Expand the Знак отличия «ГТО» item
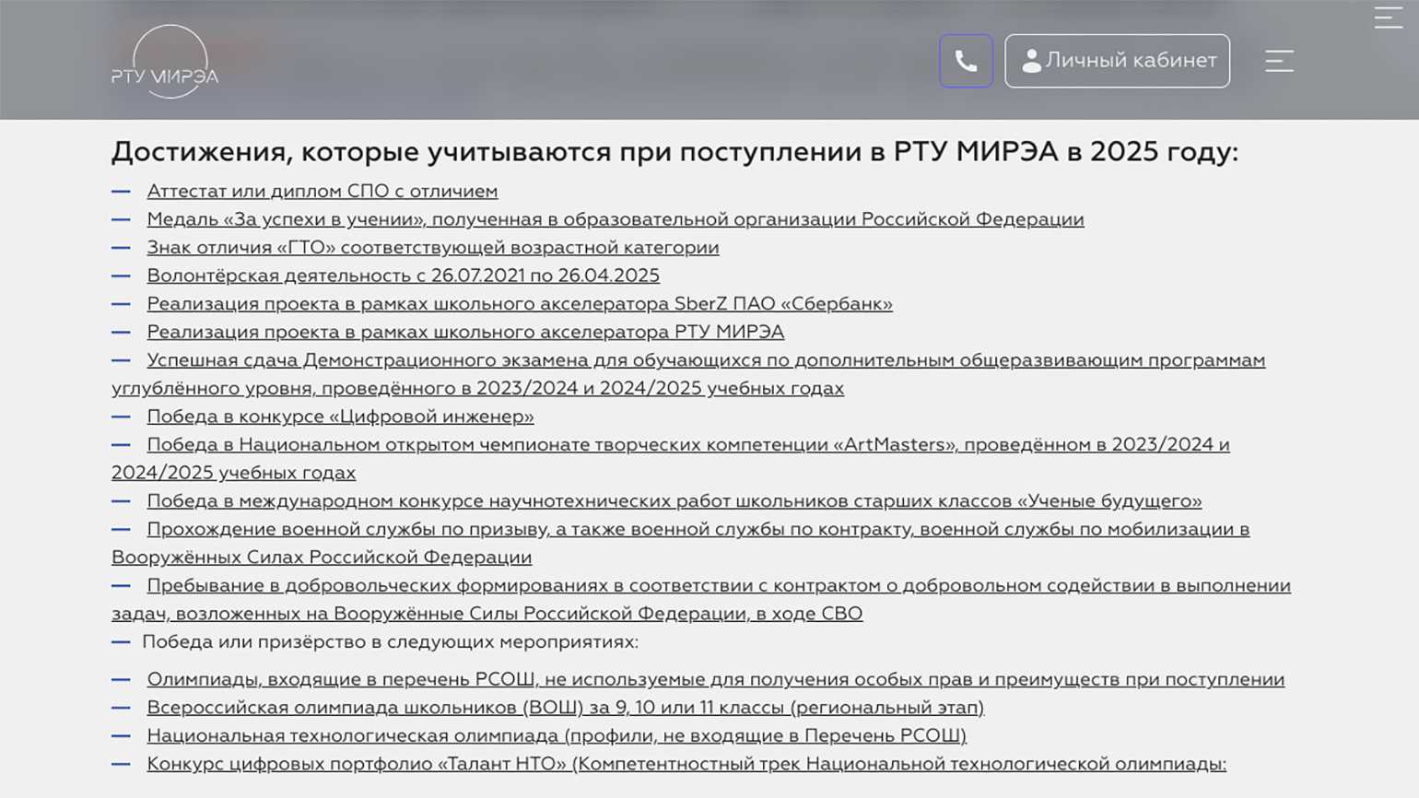 pyautogui.click(x=432, y=248)
